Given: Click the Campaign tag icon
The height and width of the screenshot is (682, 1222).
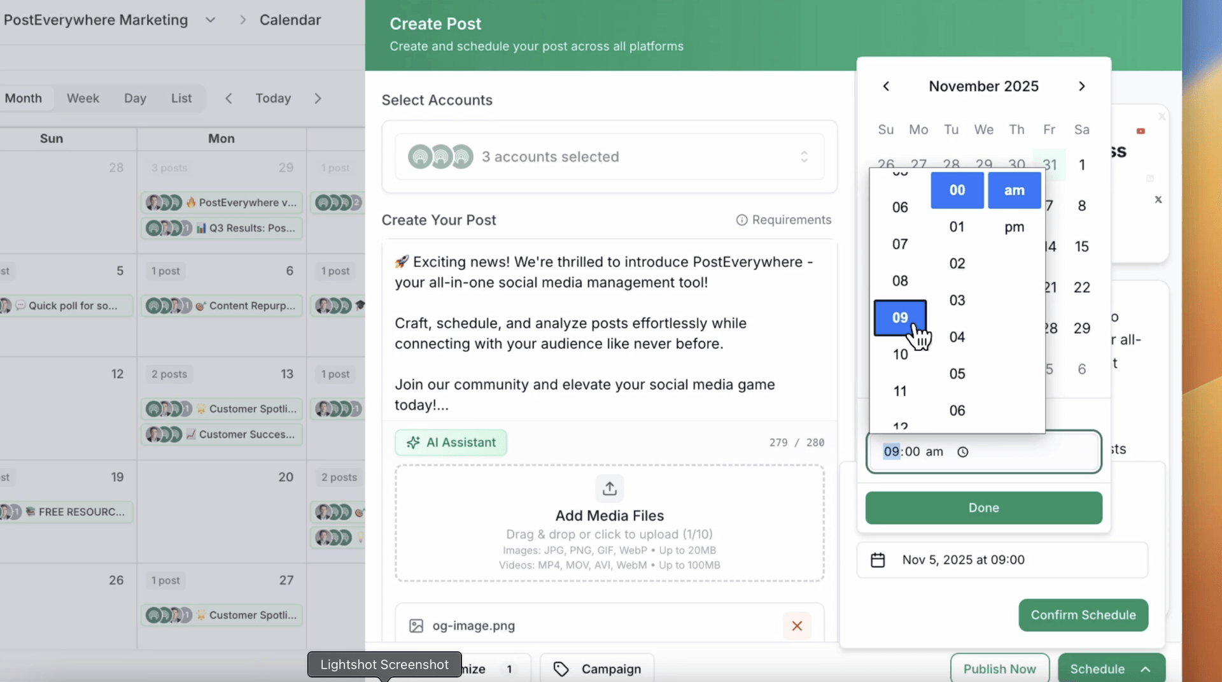Looking at the screenshot, I should pyautogui.click(x=561, y=669).
